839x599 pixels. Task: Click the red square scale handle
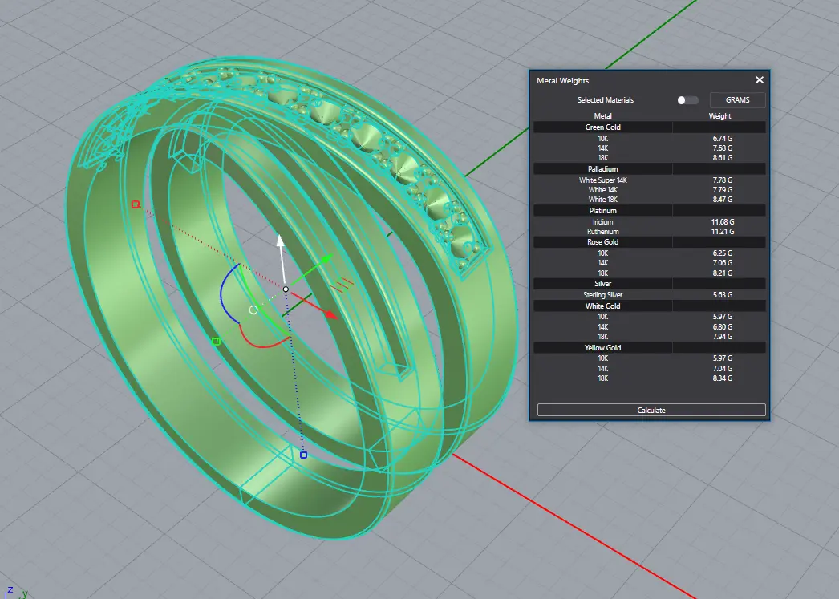pyautogui.click(x=135, y=204)
